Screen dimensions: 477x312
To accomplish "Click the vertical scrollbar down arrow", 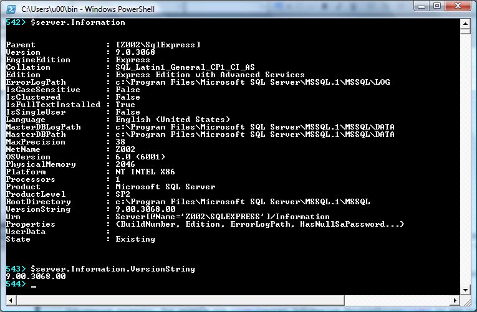I will [466, 291].
